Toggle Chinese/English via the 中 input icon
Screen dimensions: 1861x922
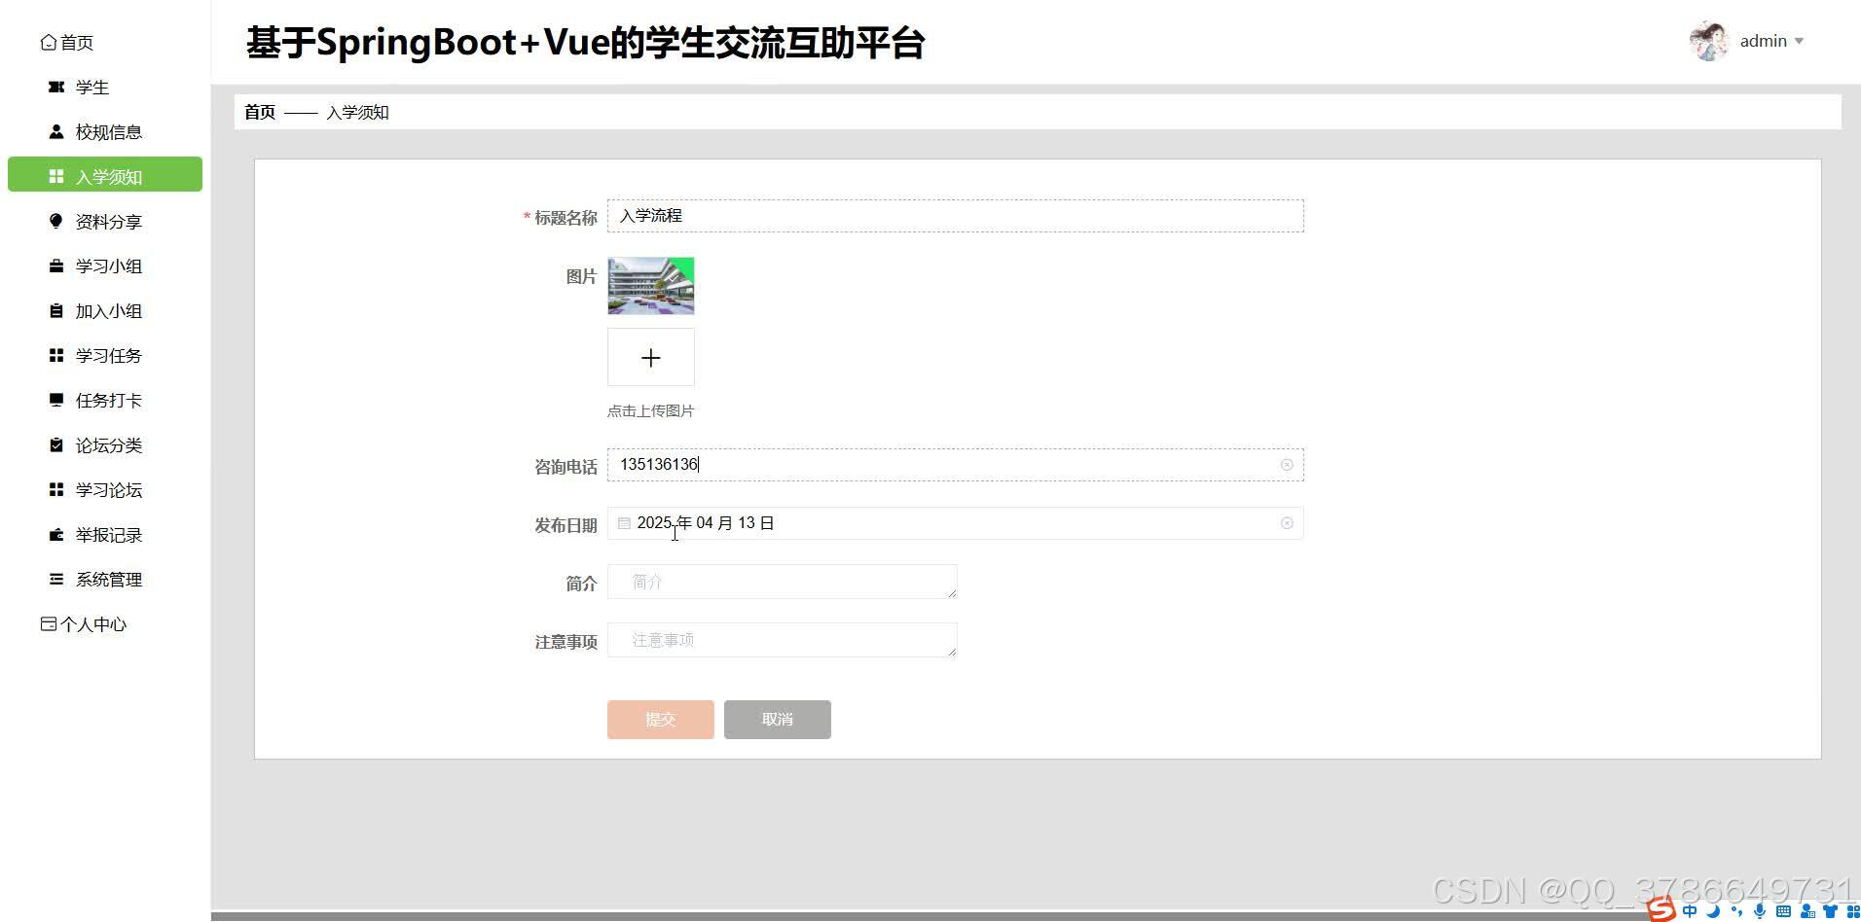tap(1690, 911)
